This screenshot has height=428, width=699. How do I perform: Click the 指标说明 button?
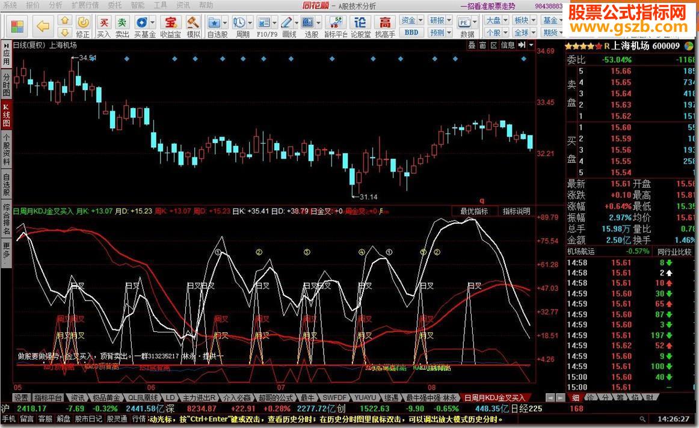point(516,211)
